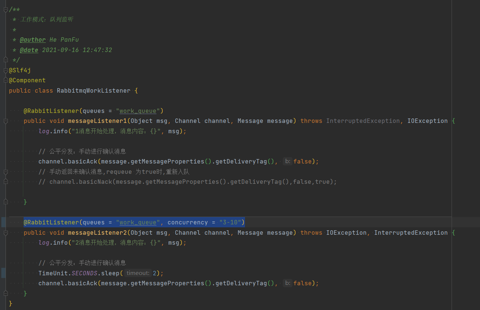Fold the annotation marker beside @Slf4j
The width and height of the screenshot is (480, 310).
pos(6,70)
